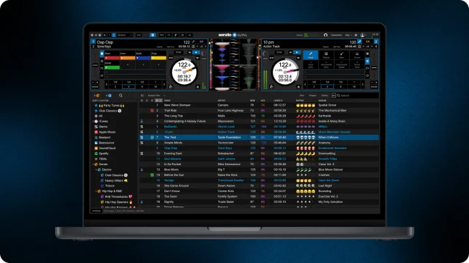This screenshot has width=469, height=263.
Task: Click the left deck virtual platter
Action: click(x=184, y=72)
